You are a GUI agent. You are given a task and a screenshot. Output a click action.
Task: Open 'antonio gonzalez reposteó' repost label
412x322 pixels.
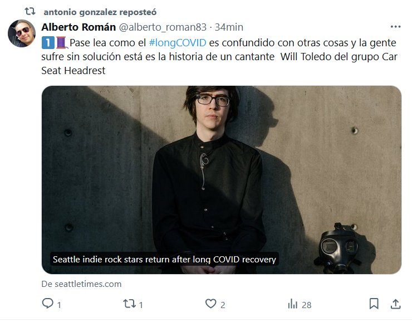click(100, 12)
